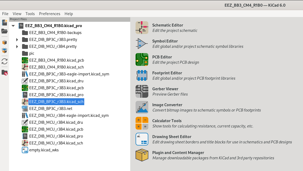Collapse the EEZ_BB3_CM4_R1B0.kicad_pro project root

click(x=13, y=26)
